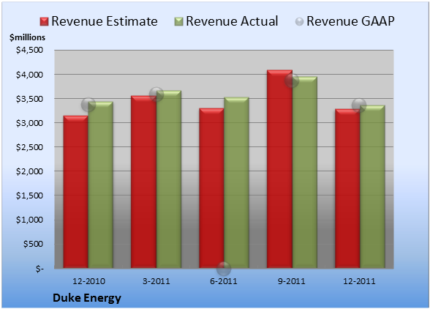Select the green actual bar for 6-2011
The height and width of the screenshot is (309, 430).
point(236,182)
